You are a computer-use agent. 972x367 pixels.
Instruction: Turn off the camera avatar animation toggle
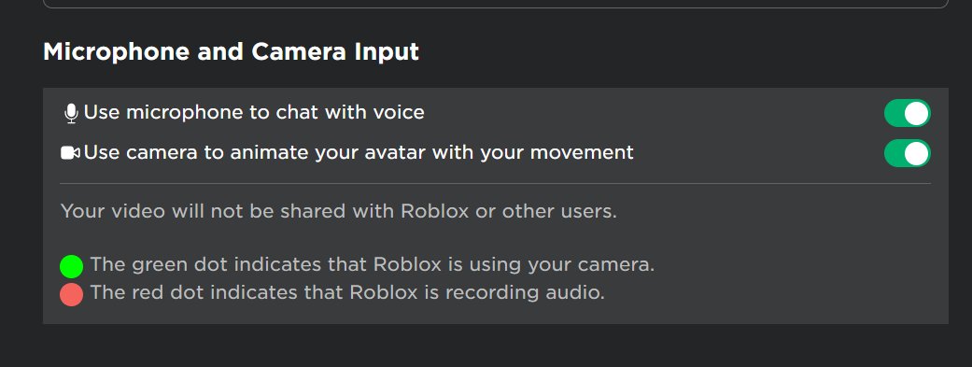pos(907,153)
